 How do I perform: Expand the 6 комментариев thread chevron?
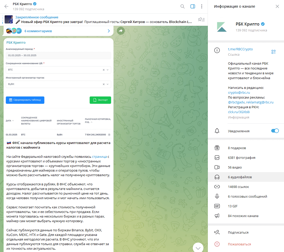click(x=109, y=31)
